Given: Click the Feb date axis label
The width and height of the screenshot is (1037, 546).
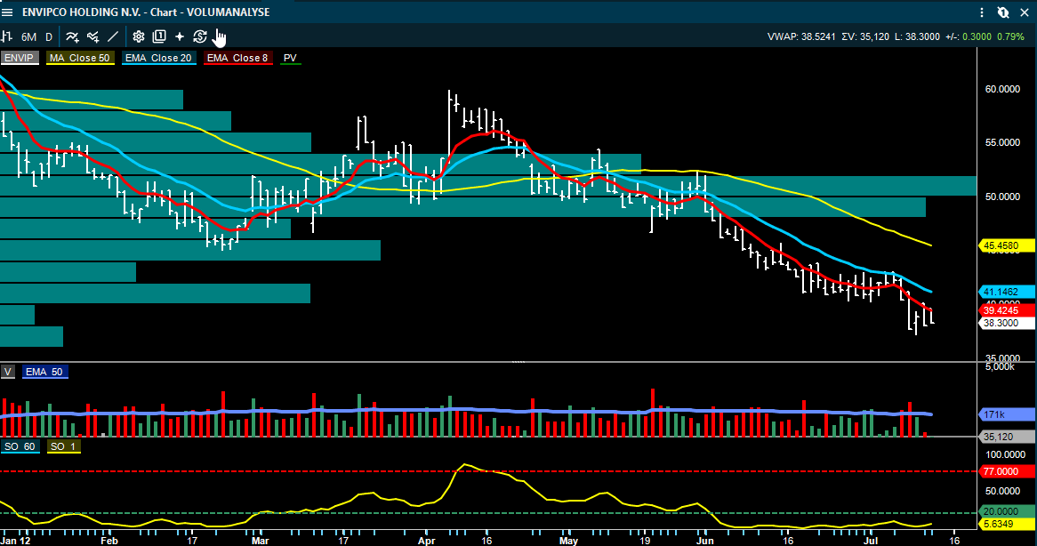Looking at the screenshot, I should [x=109, y=541].
